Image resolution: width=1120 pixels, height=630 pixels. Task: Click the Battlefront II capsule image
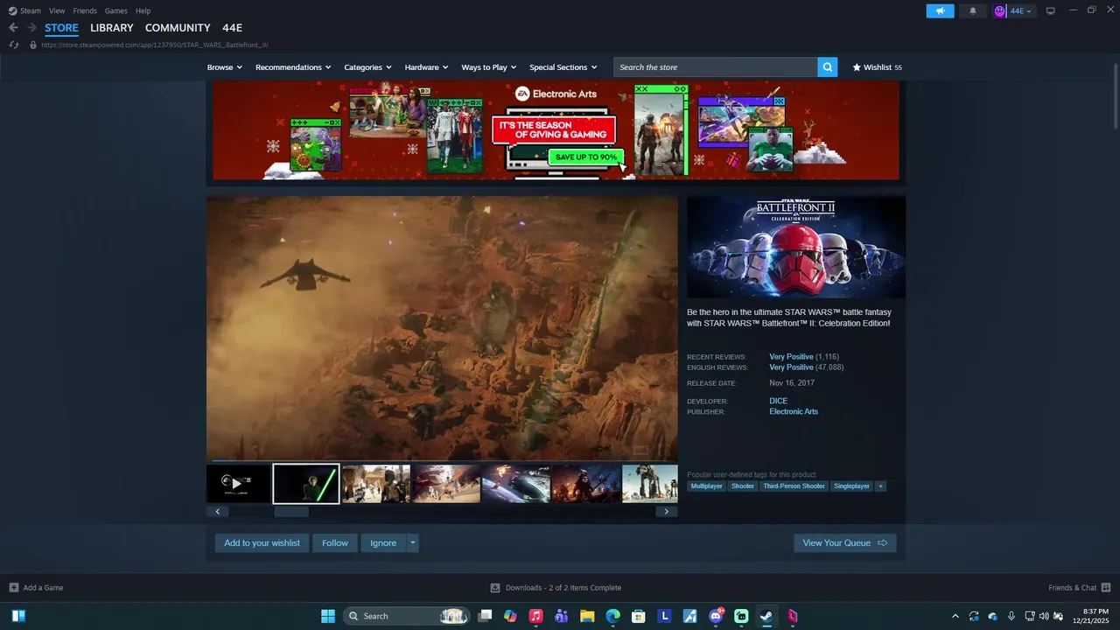[796, 248]
